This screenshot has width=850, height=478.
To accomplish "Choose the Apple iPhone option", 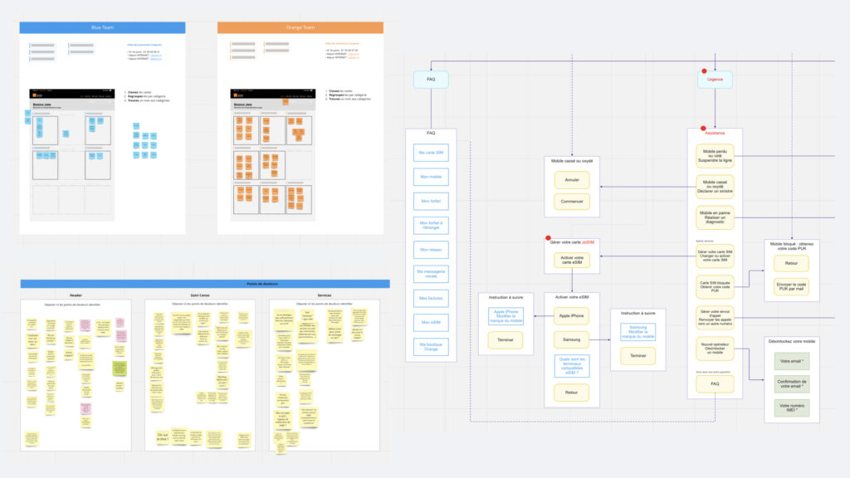I will pyautogui.click(x=572, y=316).
